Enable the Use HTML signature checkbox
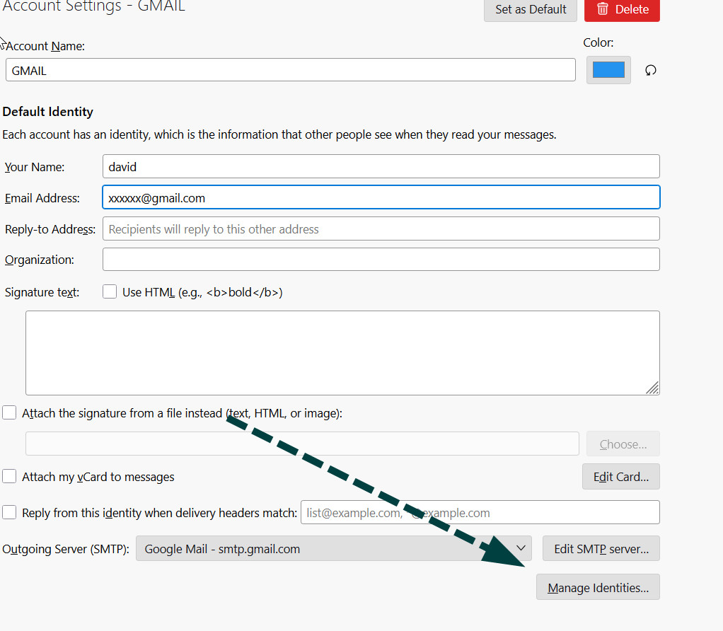The width and height of the screenshot is (723, 631). tap(110, 292)
